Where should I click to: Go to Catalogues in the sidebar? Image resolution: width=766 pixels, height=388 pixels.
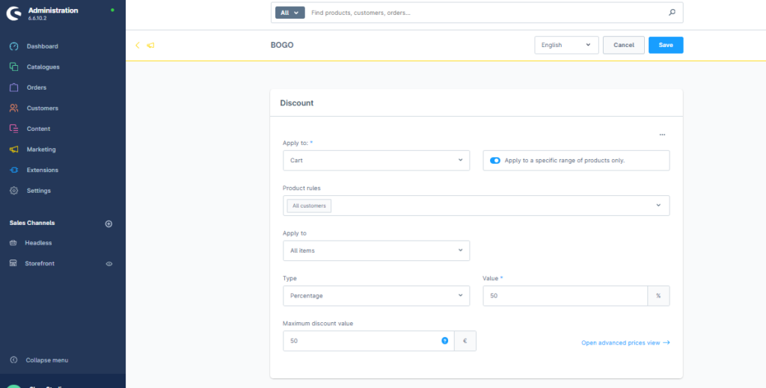point(43,67)
